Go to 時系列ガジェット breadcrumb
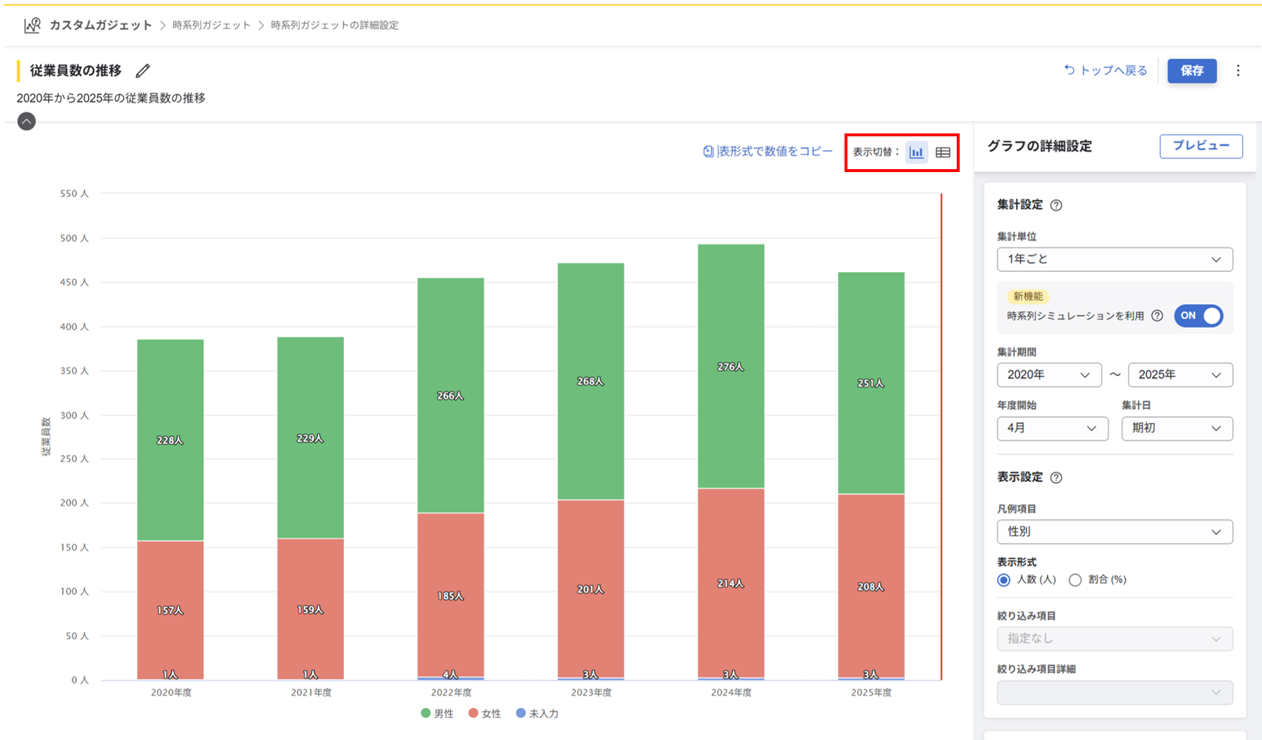This screenshot has width=1262, height=740. click(211, 26)
